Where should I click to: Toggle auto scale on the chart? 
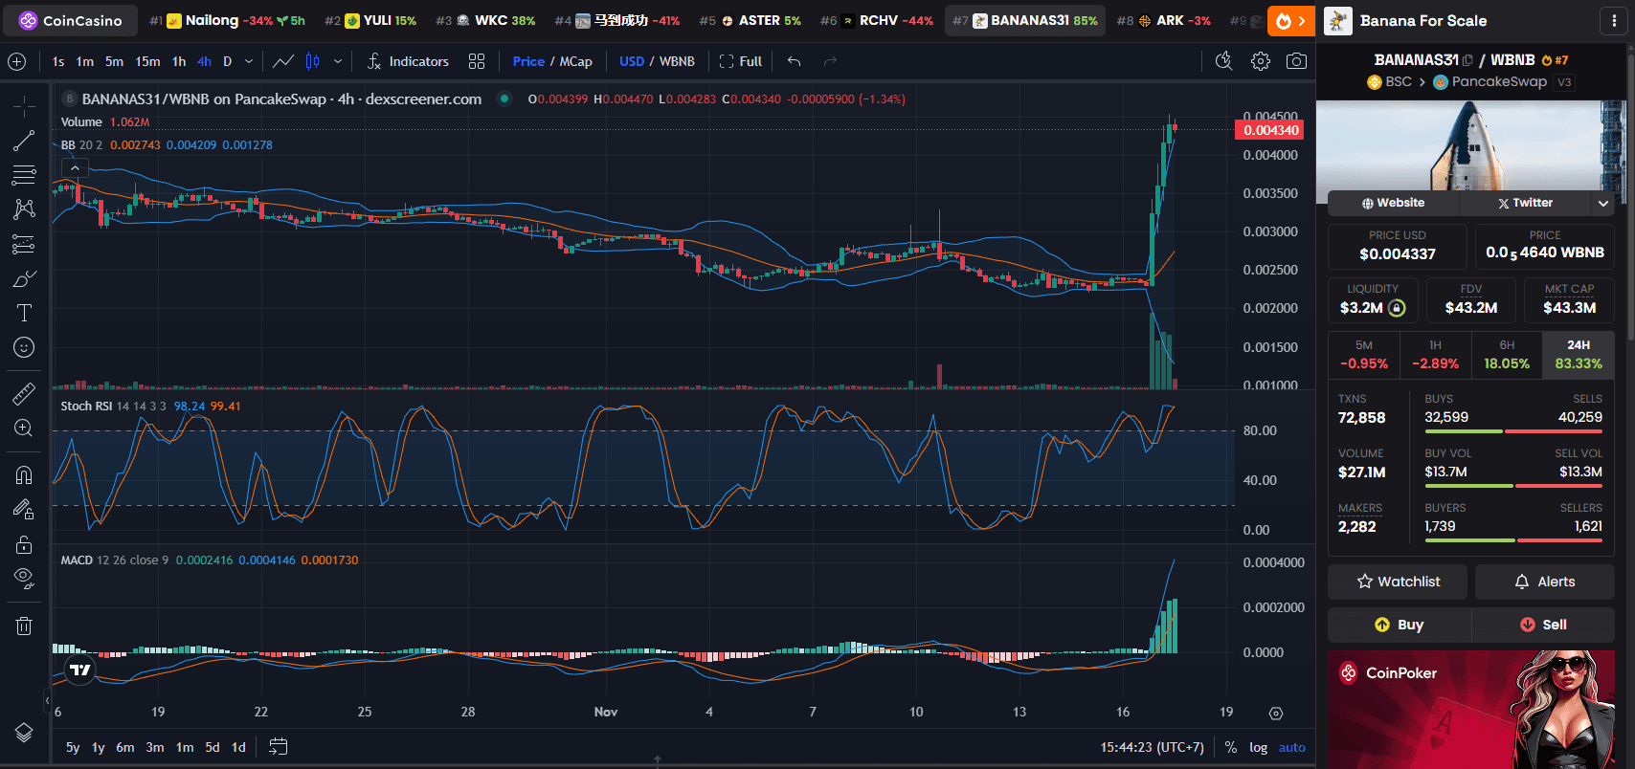[1291, 747]
